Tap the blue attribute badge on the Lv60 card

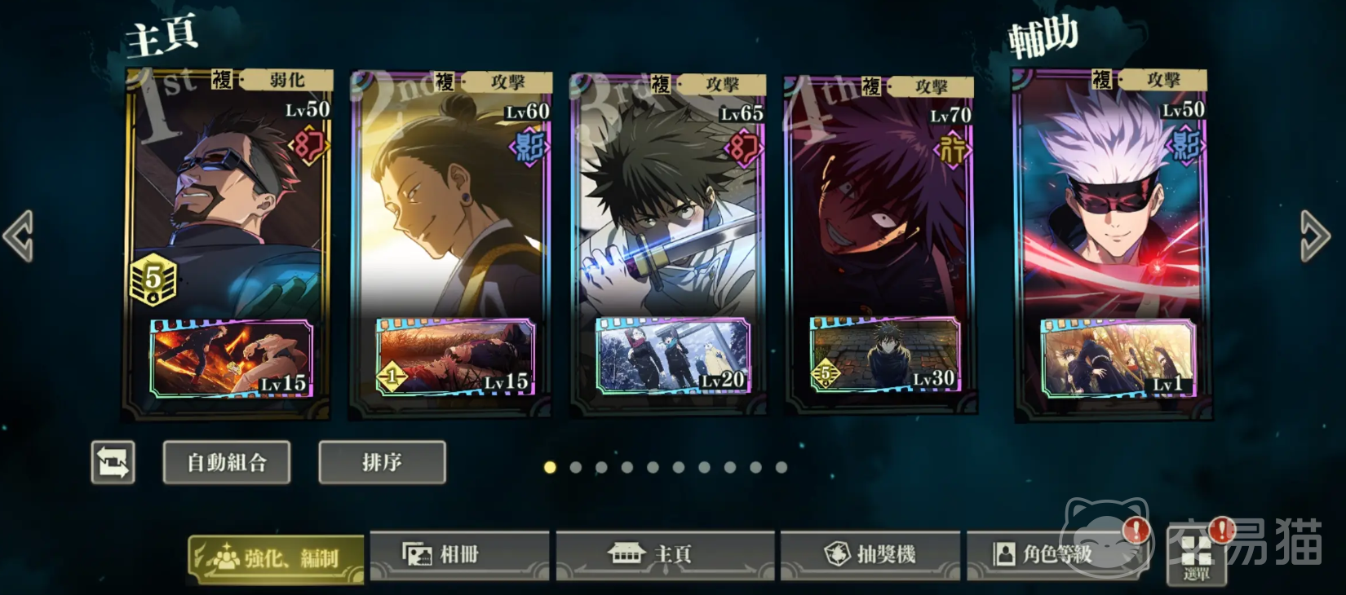coord(529,148)
